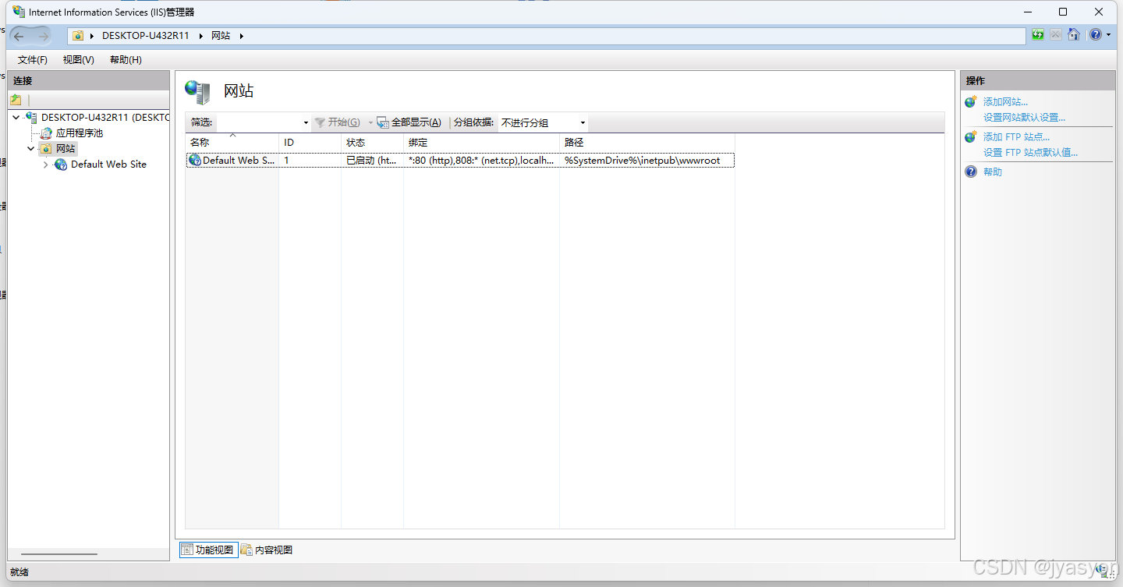Screen dimensions: 1123x587
Task: Sort by 绑定 column header
Action: (481, 143)
